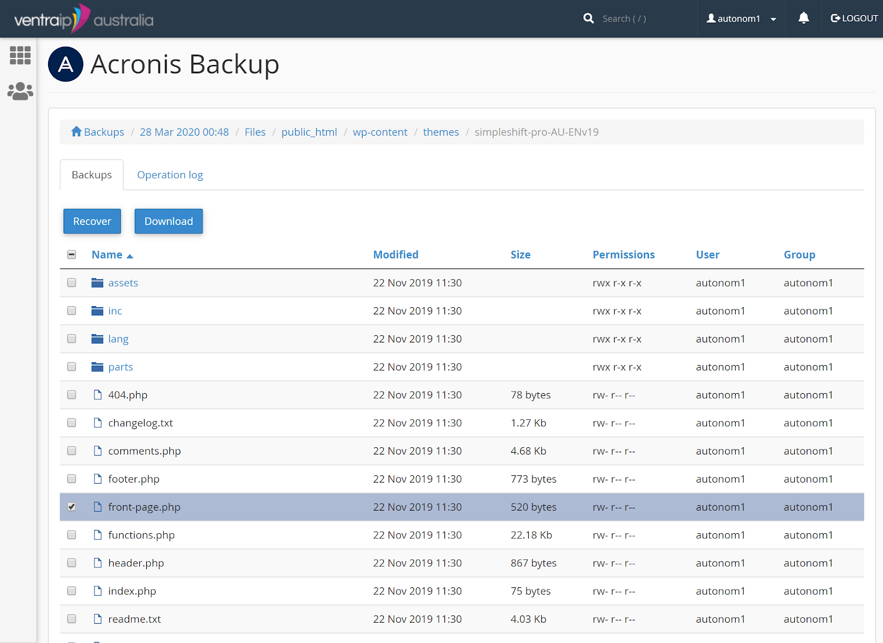Click the home icon in breadcrumb

76,131
